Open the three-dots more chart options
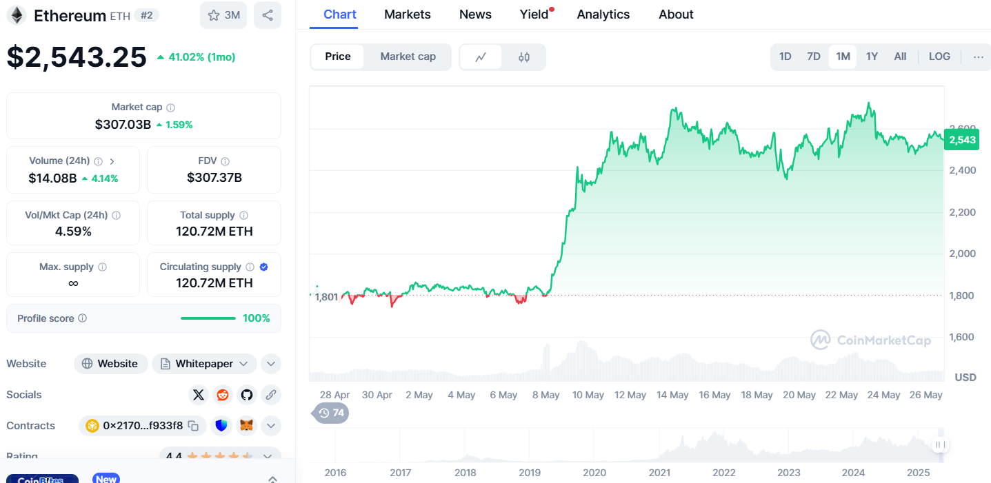Screen dimensions: 991x483 (x=978, y=56)
